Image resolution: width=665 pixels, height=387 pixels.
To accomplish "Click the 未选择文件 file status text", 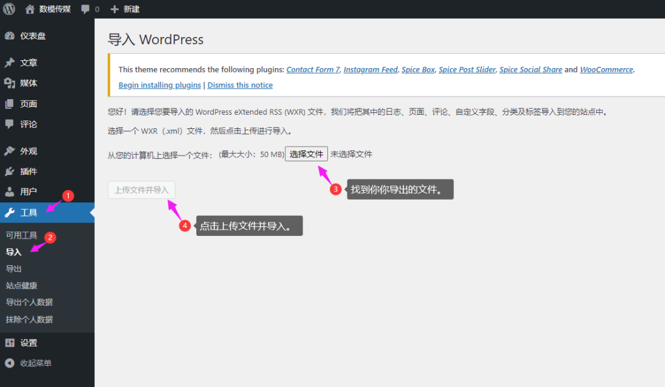I will tap(351, 154).
